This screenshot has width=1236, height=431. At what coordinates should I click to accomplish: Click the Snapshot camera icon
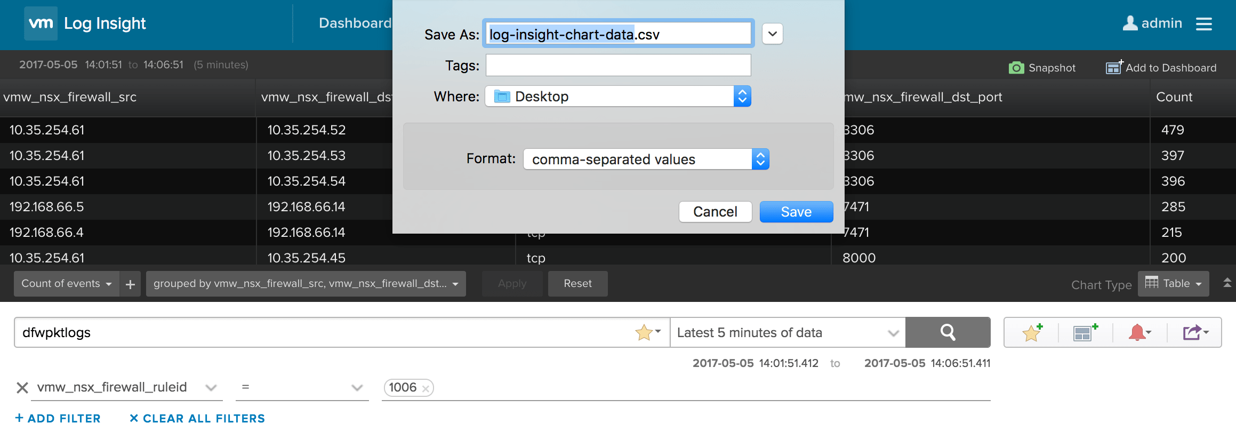tap(1016, 68)
